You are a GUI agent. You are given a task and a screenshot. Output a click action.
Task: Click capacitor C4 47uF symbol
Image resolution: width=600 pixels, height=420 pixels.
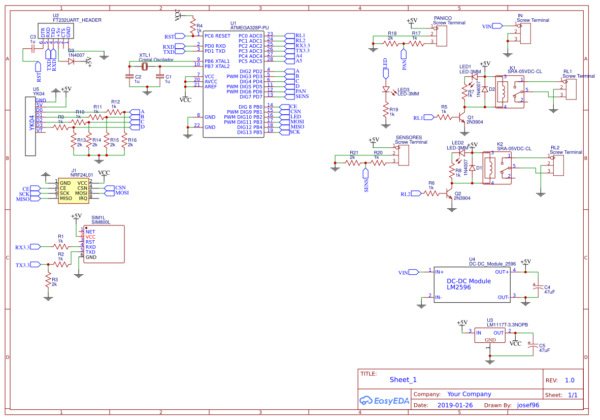[x=538, y=287]
